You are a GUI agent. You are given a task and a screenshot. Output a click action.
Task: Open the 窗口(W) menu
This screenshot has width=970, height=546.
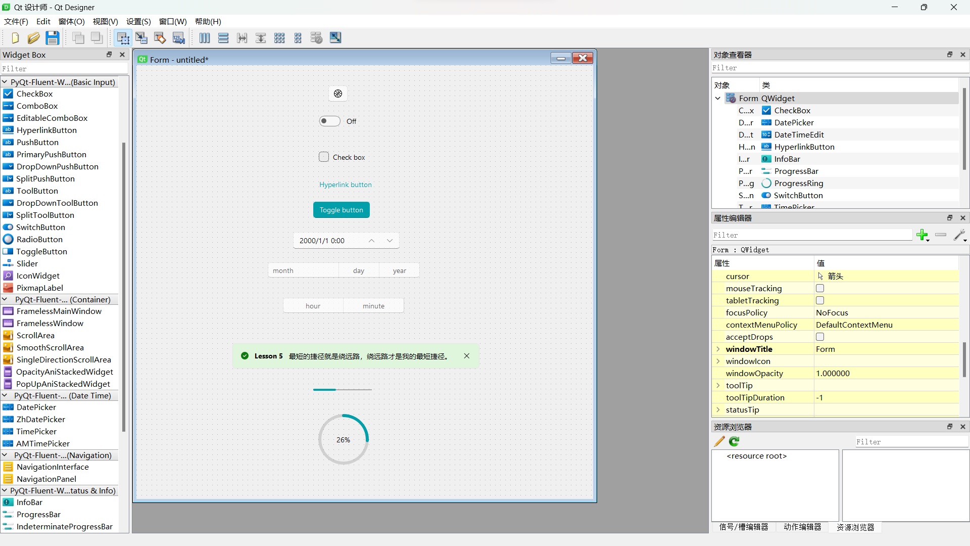click(172, 22)
